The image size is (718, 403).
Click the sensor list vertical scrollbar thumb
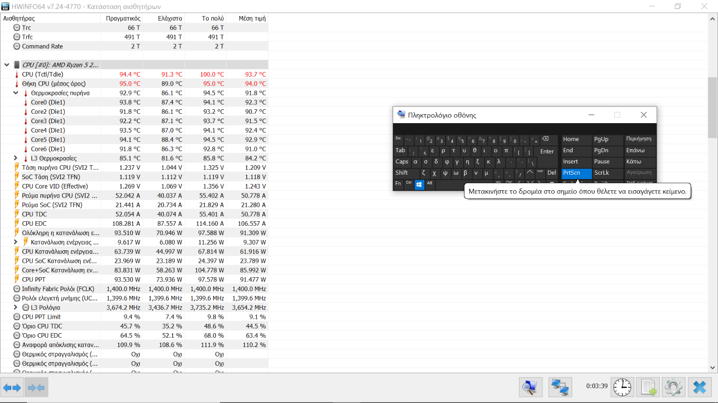point(712,107)
